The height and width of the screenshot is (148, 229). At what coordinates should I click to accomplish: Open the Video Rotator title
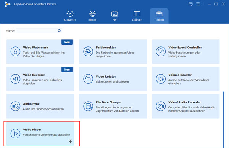tap(106, 76)
